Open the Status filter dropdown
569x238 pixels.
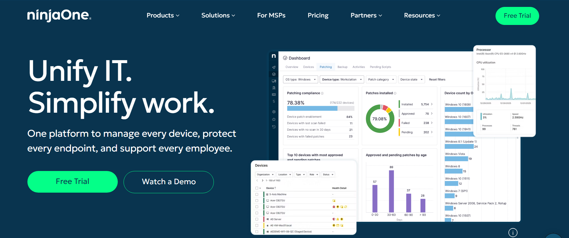pos(328,175)
